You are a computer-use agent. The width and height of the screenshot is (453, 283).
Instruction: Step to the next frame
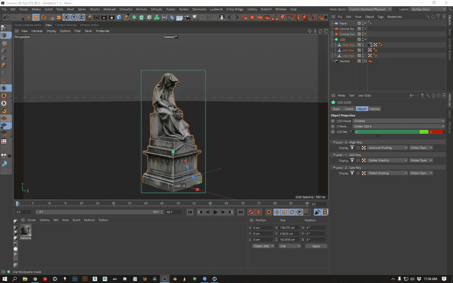(x=223, y=212)
